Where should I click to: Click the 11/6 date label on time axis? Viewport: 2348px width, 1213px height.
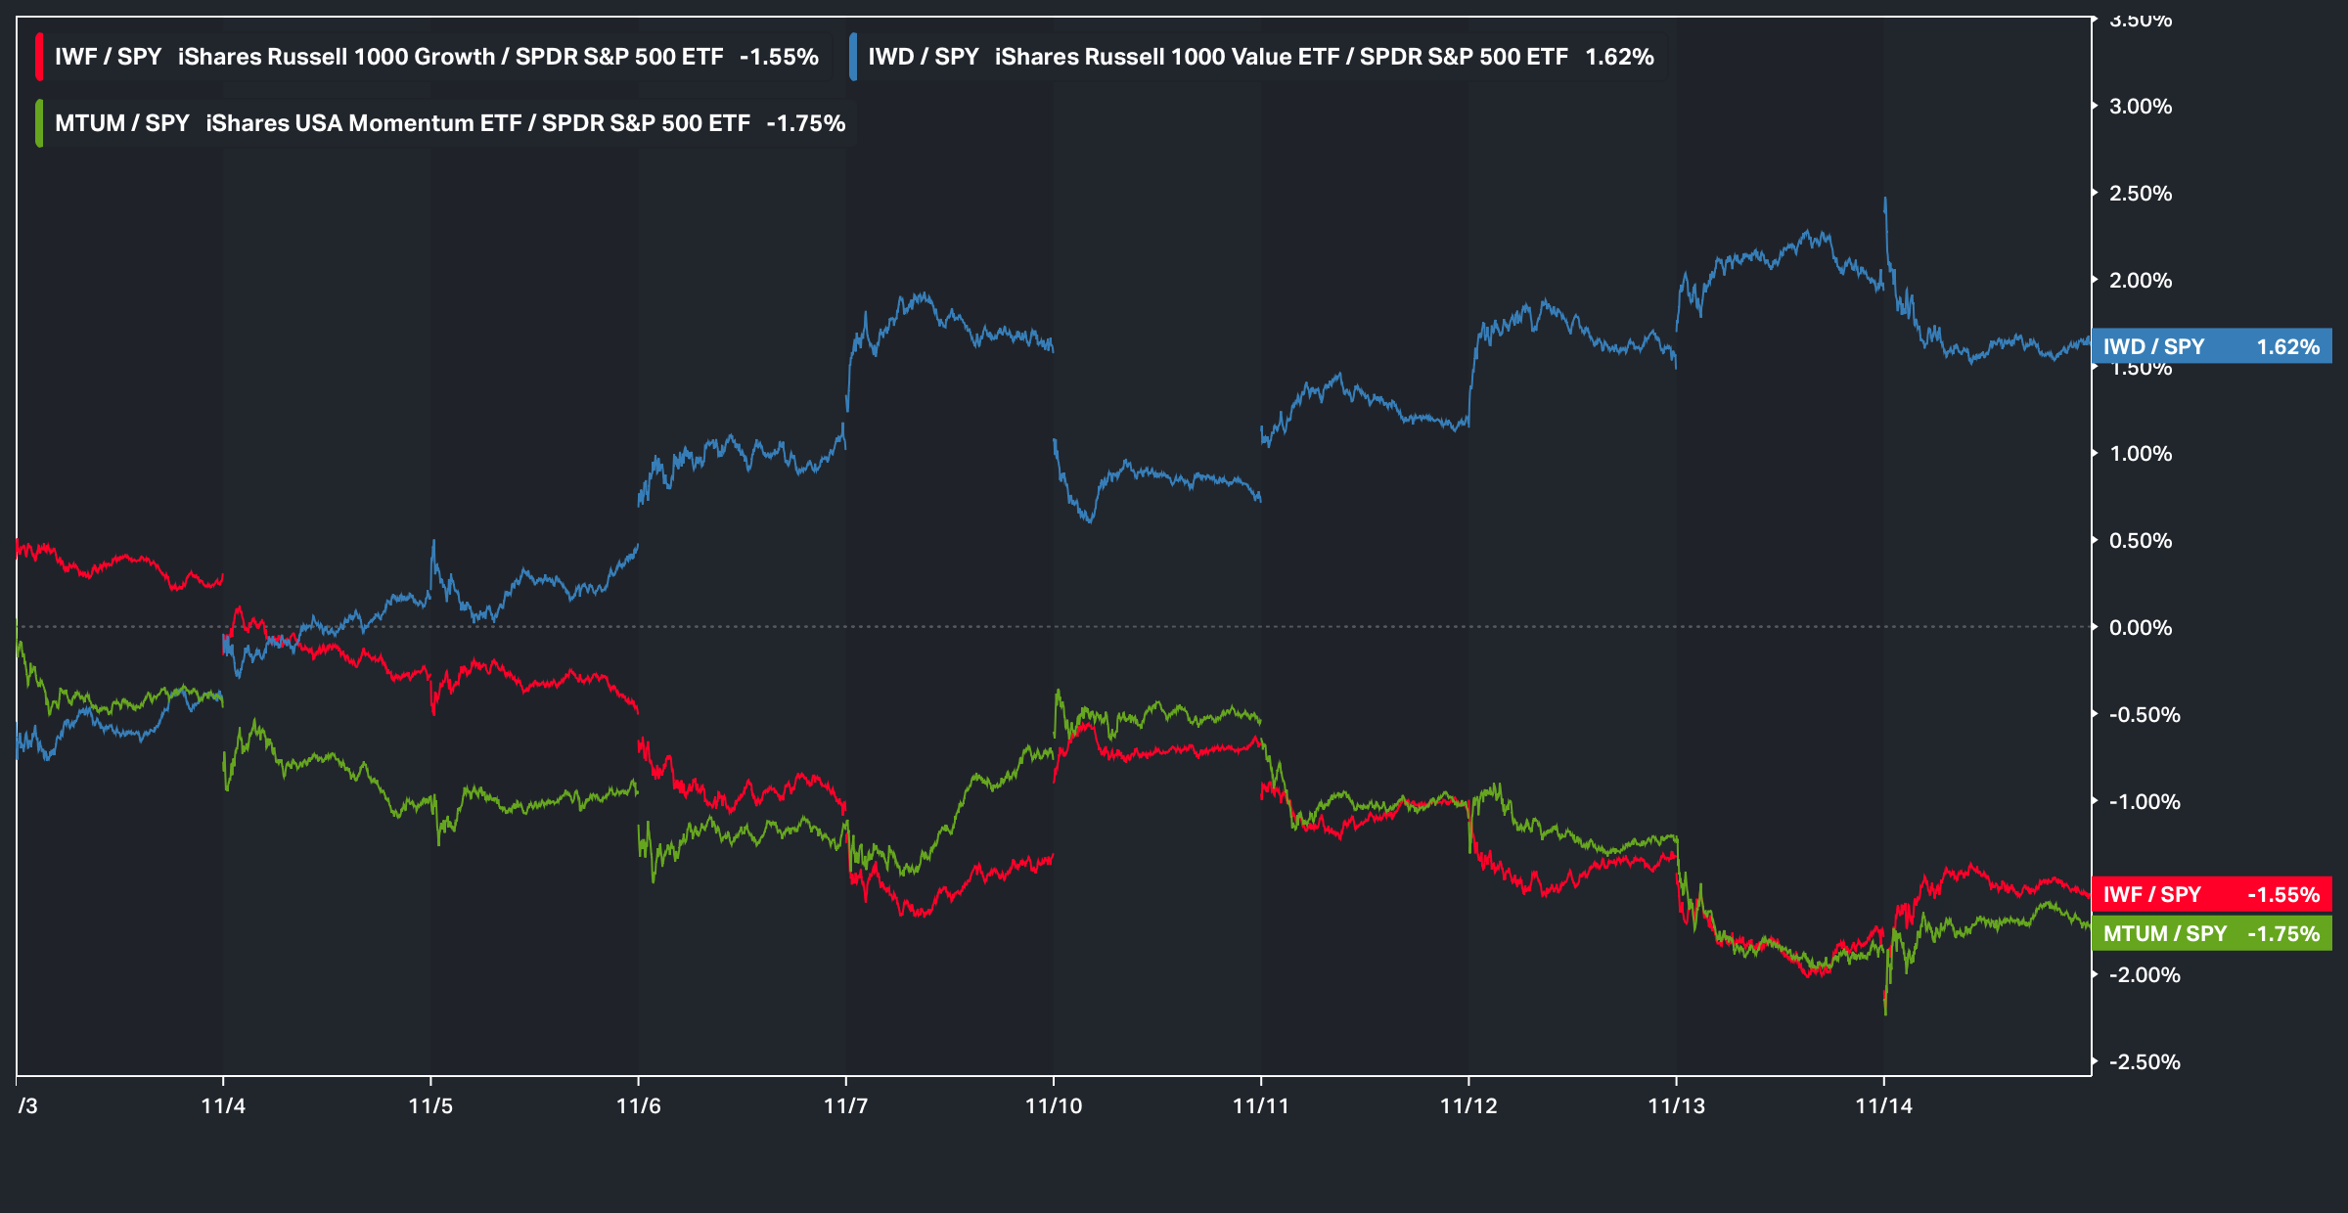click(x=638, y=1105)
